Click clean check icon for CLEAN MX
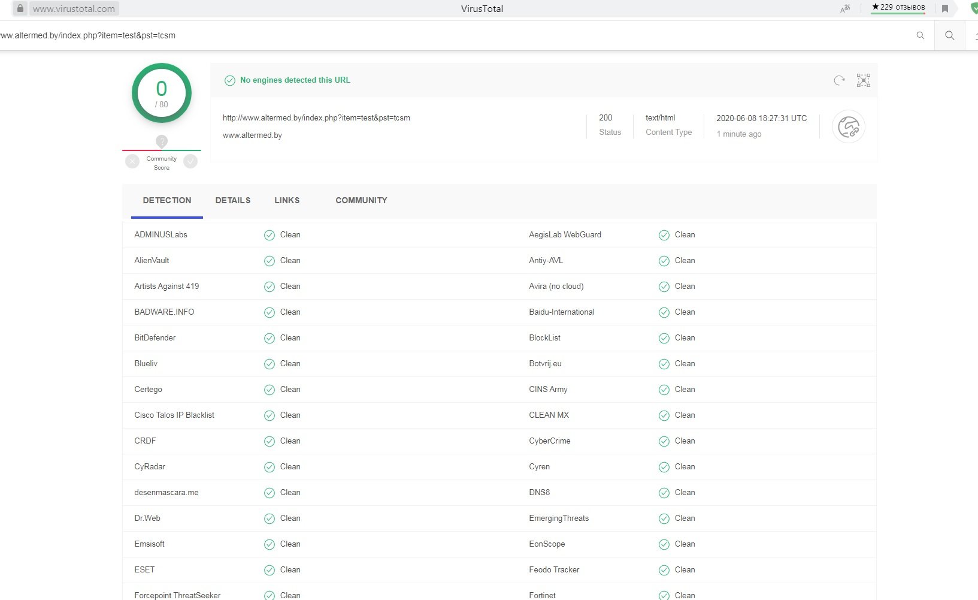Viewport: 978px width, 600px height. (x=664, y=415)
